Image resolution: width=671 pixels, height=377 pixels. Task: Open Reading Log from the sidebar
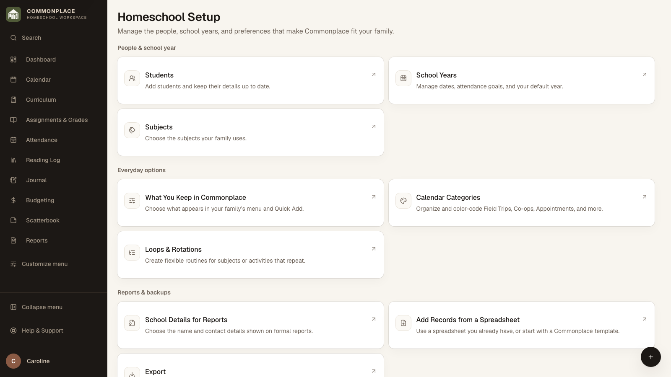(54, 160)
